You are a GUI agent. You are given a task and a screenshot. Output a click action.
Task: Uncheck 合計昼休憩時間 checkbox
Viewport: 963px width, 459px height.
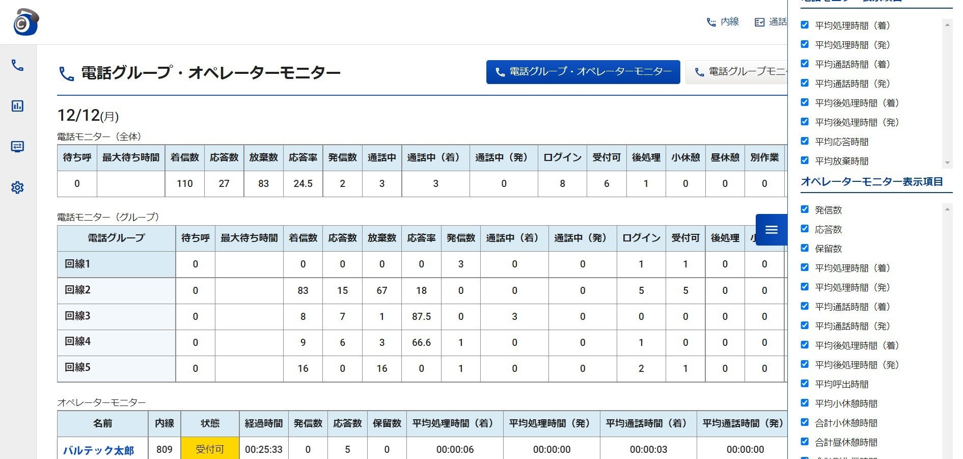pyautogui.click(x=805, y=441)
